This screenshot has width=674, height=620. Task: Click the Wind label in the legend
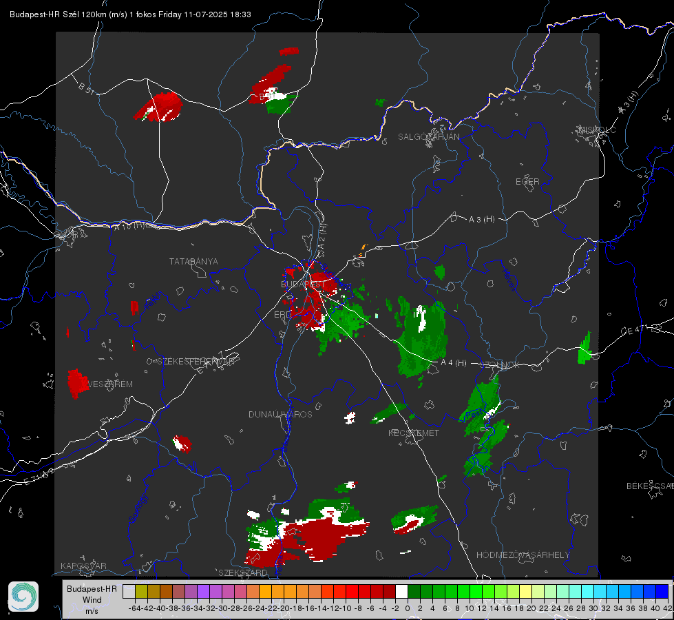coord(92,600)
